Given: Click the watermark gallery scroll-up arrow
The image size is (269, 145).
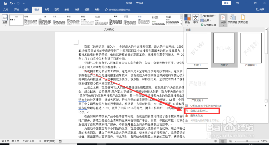Looking at the screenshot, I should pos(266,30).
